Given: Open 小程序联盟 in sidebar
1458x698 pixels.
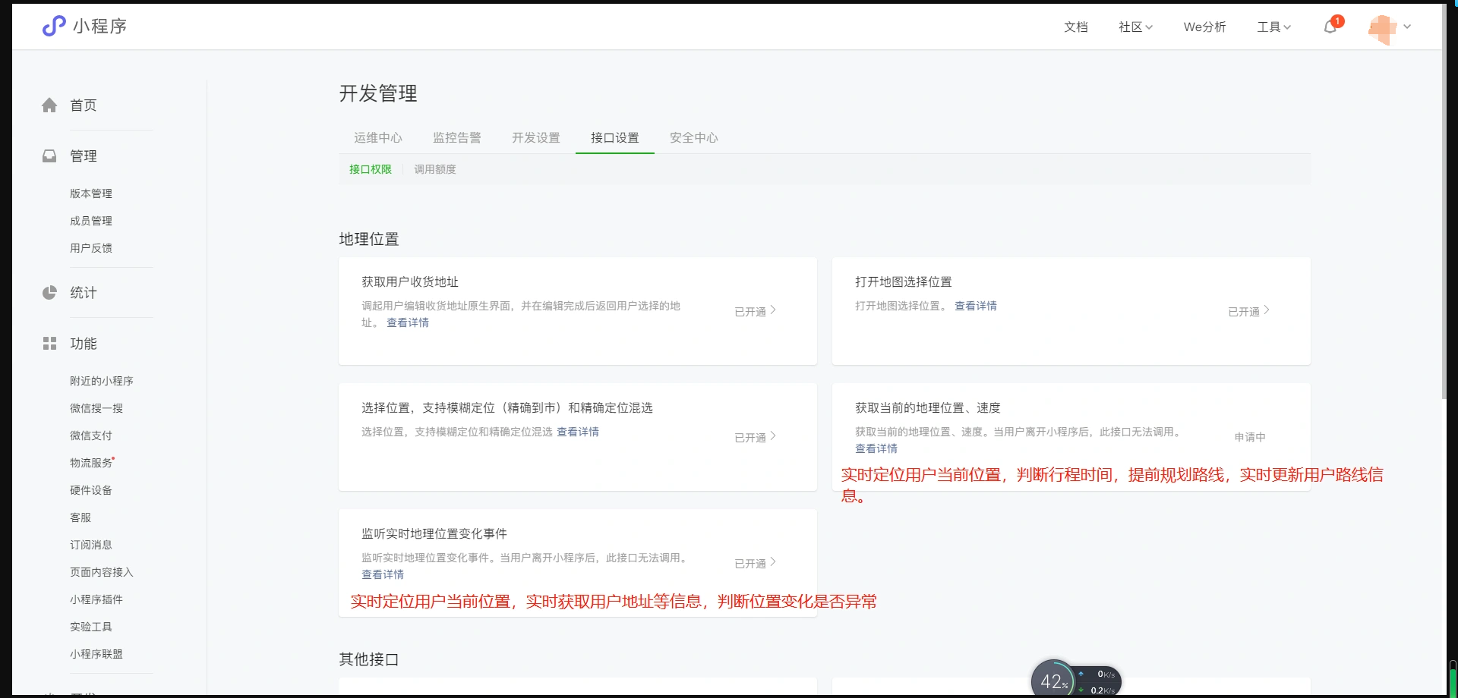Looking at the screenshot, I should coord(96,654).
